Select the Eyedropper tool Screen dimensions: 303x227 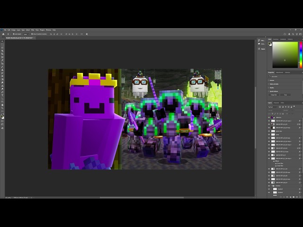click(x=2, y=60)
